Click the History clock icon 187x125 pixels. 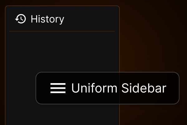[20, 19]
